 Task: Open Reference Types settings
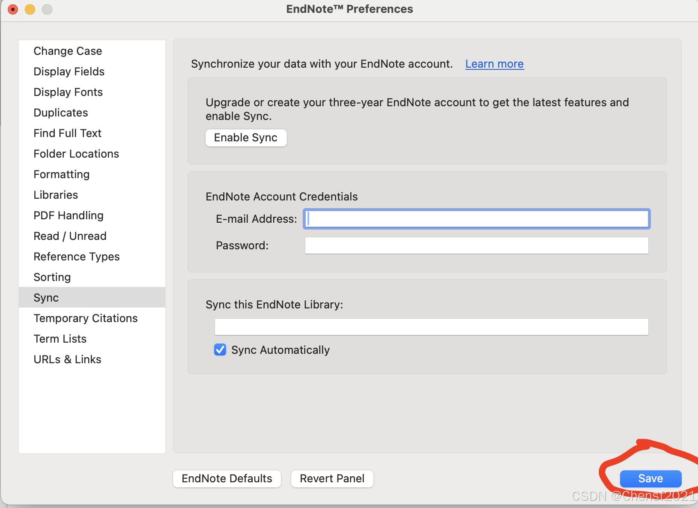77,257
